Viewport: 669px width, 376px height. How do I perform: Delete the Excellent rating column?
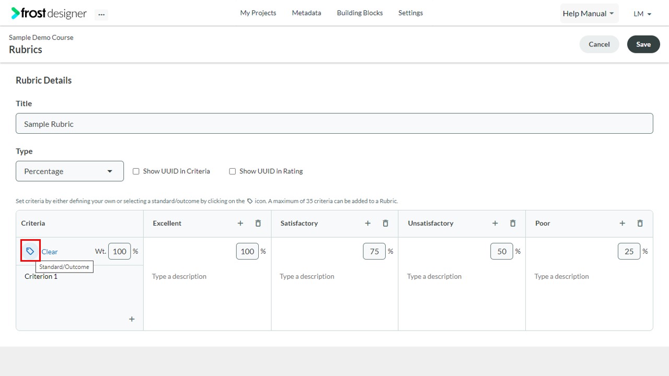(x=258, y=223)
